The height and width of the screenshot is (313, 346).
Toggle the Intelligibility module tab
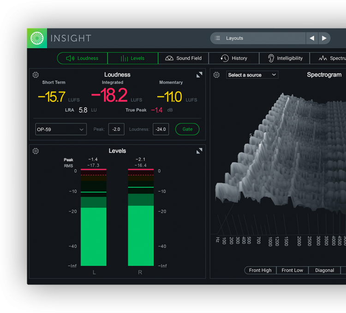click(285, 58)
